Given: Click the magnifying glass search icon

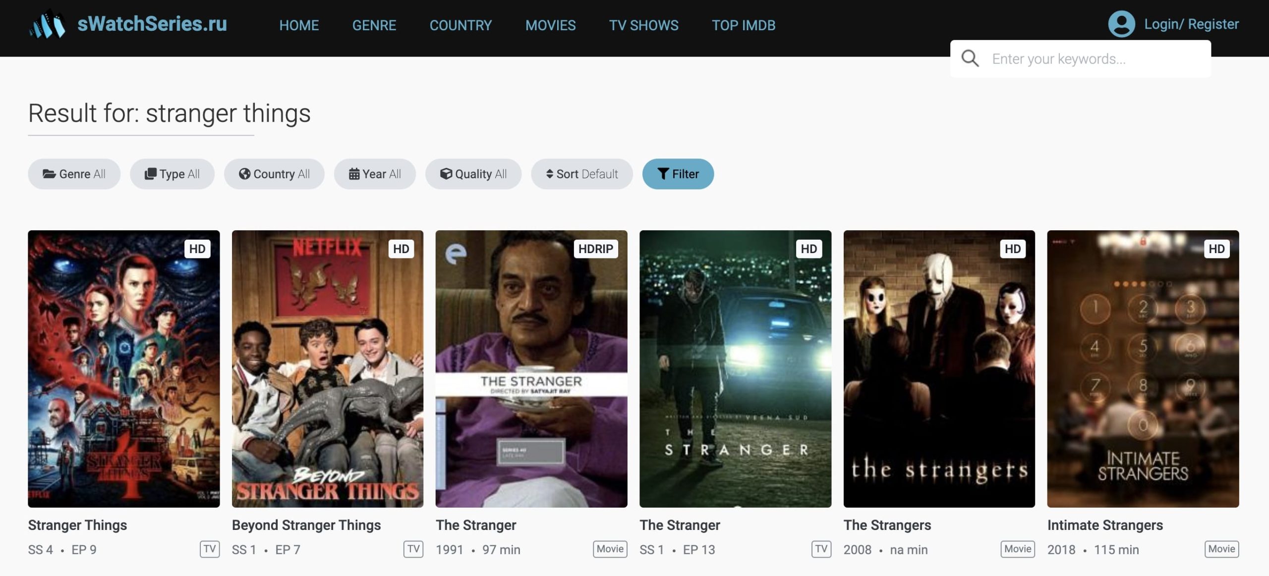Looking at the screenshot, I should tap(970, 58).
